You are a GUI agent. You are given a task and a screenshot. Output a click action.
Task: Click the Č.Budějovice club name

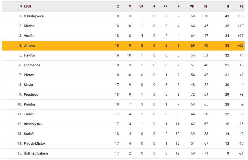[34, 16]
